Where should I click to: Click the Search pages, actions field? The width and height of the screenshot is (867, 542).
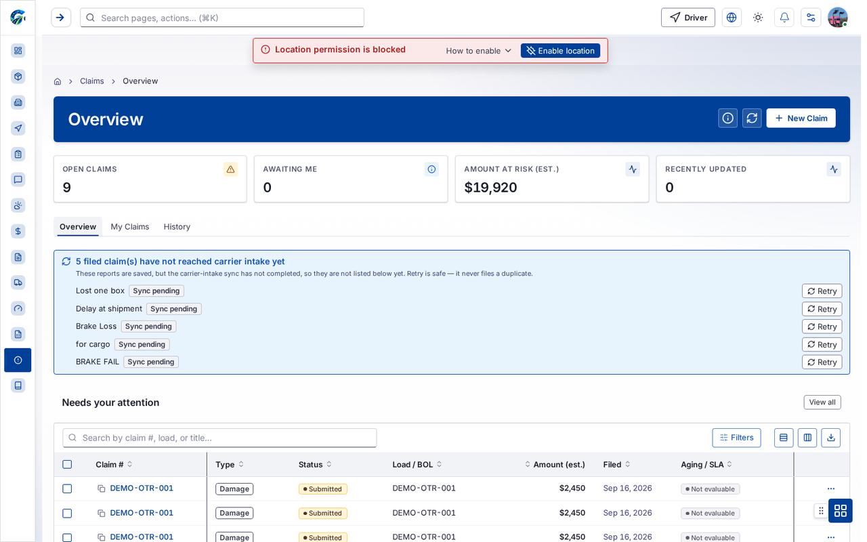click(x=222, y=18)
